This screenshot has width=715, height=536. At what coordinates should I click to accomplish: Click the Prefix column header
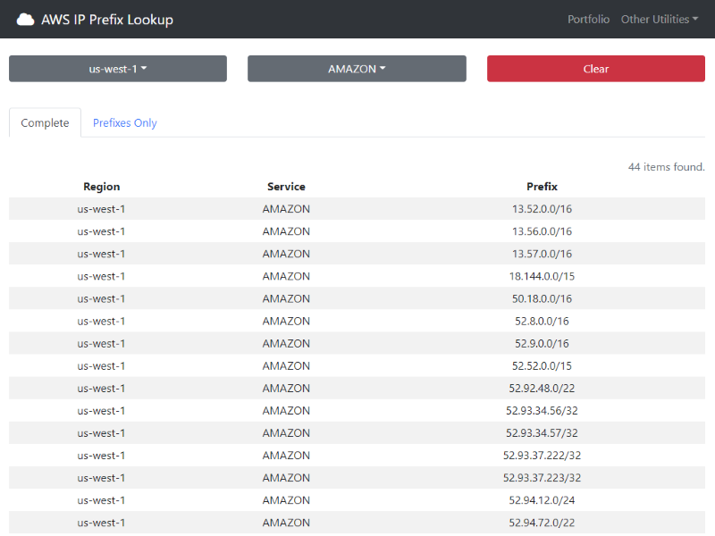(542, 187)
